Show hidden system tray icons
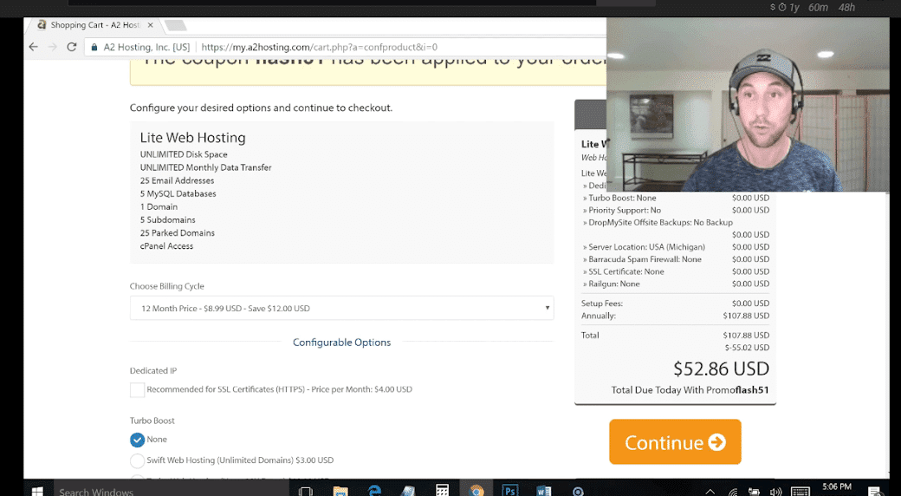 [x=710, y=491]
